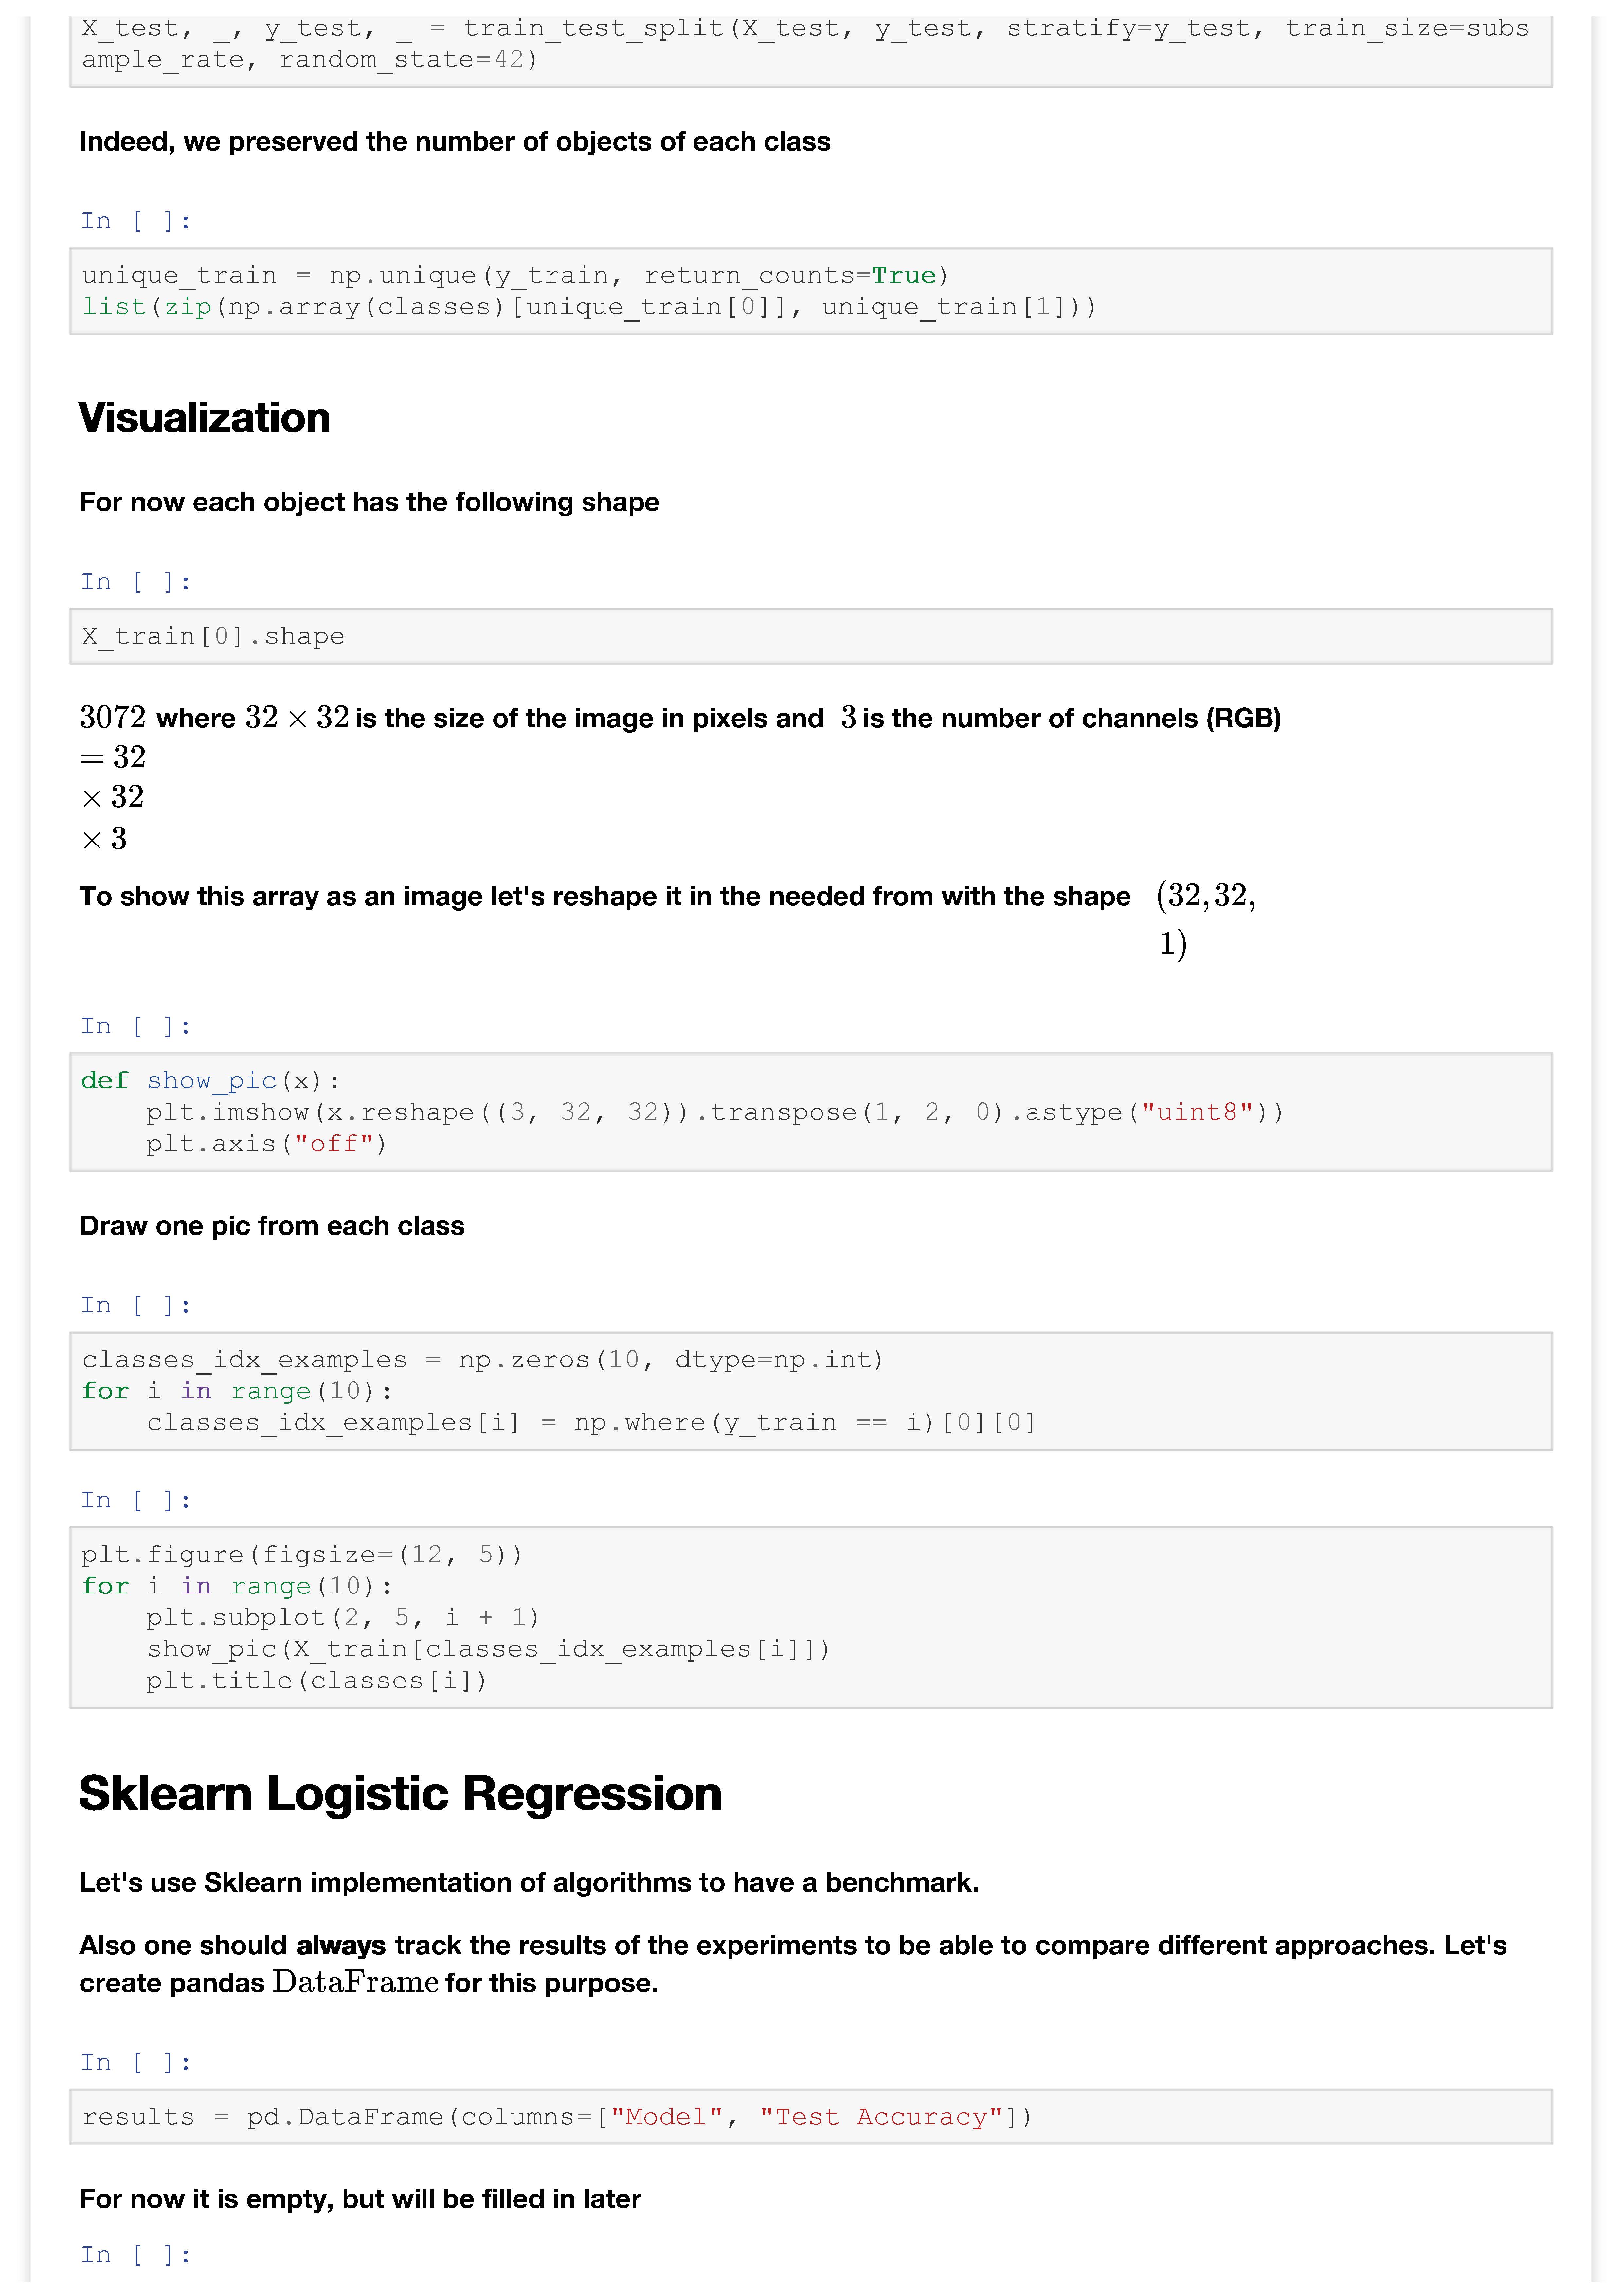Image resolution: width=1623 pixels, height=2296 pixels.
Task: Click the prompt above the show_pic definition
Action: point(135,1026)
